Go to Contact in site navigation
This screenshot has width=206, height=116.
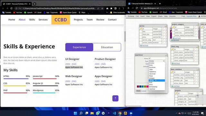coord(112,20)
